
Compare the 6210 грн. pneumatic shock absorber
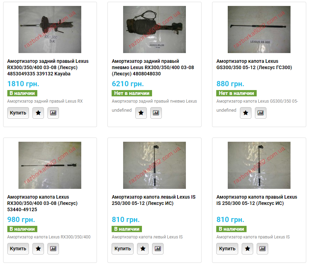(x=156, y=113)
